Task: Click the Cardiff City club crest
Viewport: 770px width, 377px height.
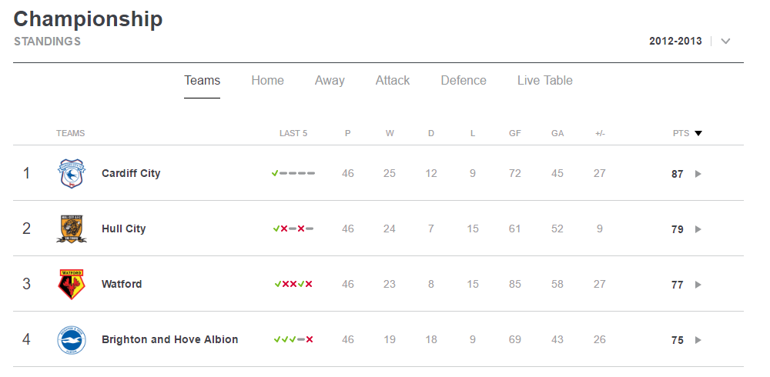Action: [72, 173]
